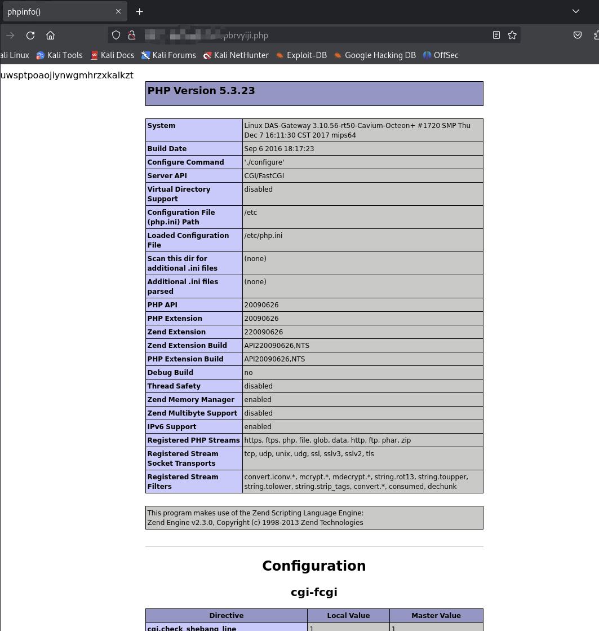The width and height of the screenshot is (599, 631).
Task: Click the PHP Version 5.3.23 heading
Action: (201, 91)
